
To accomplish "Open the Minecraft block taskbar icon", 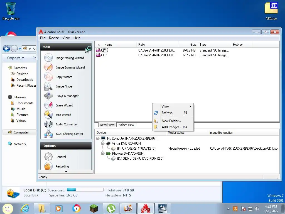I will click(x=94, y=208).
